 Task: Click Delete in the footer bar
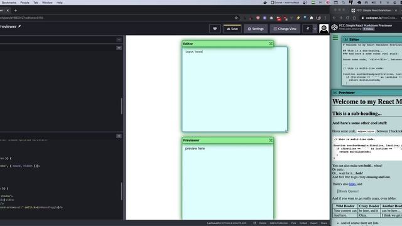pos(263,223)
